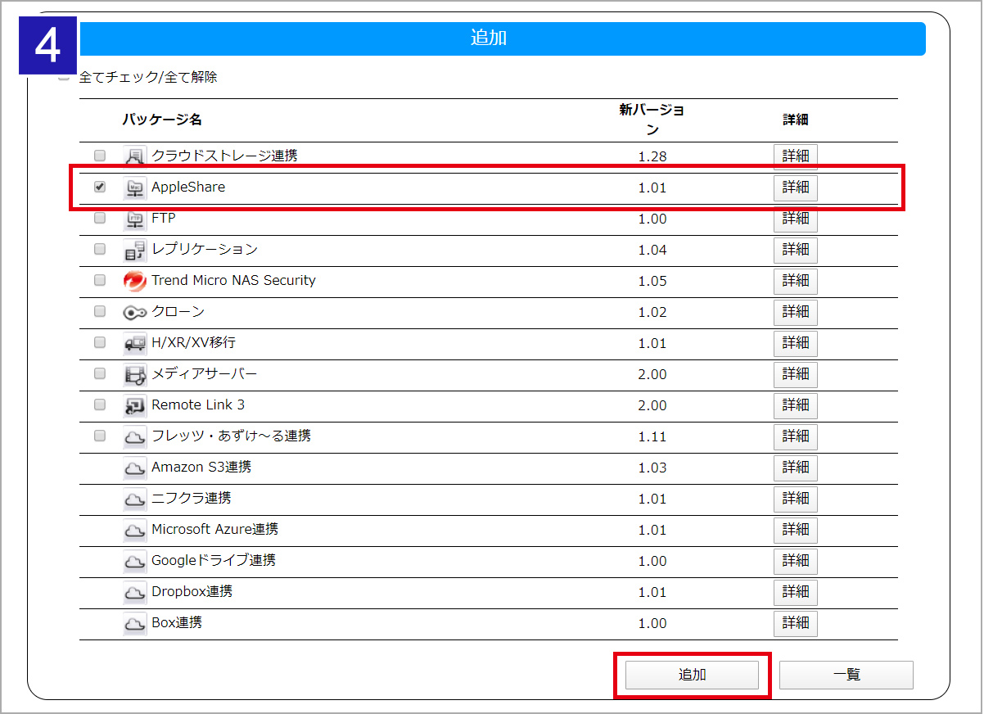Image resolution: width=993 pixels, height=714 pixels.
Task: Click version 1.28 of クラウドストレージ連携
Action: tap(652, 156)
